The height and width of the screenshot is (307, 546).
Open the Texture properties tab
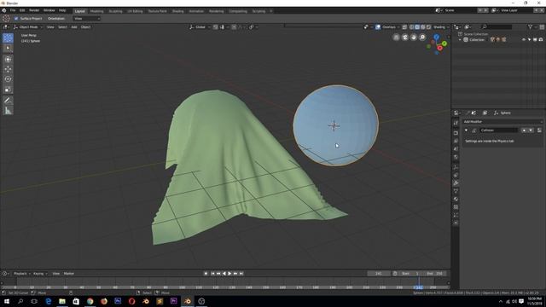coord(456,206)
